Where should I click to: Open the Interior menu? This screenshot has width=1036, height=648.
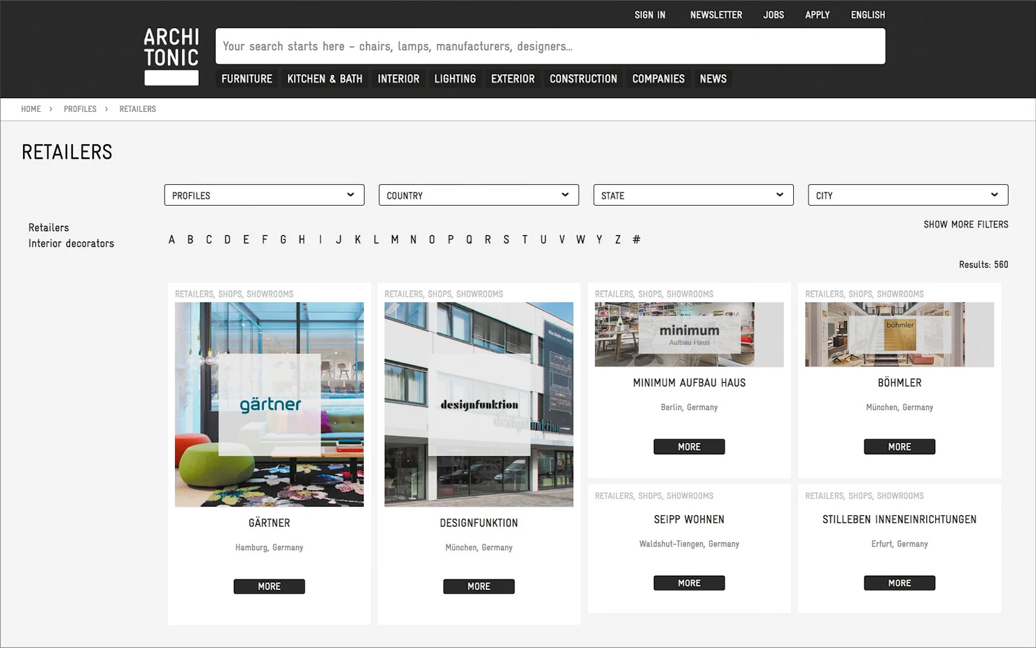coord(398,78)
